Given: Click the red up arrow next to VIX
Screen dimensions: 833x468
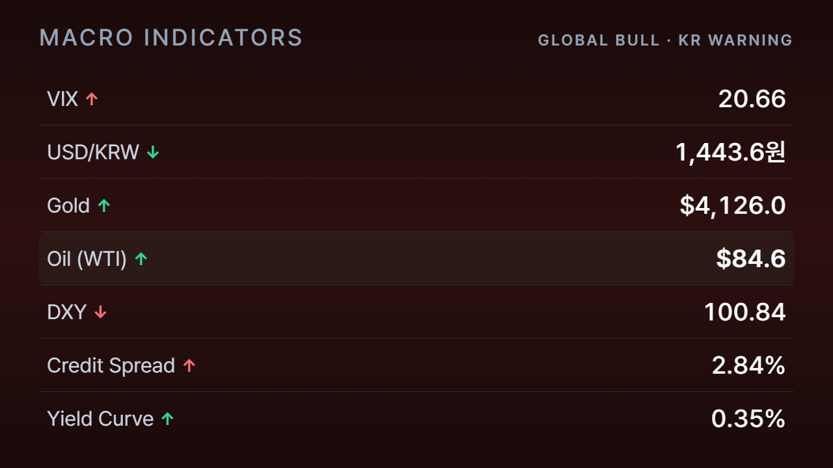Looking at the screenshot, I should (x=92, y=99).
